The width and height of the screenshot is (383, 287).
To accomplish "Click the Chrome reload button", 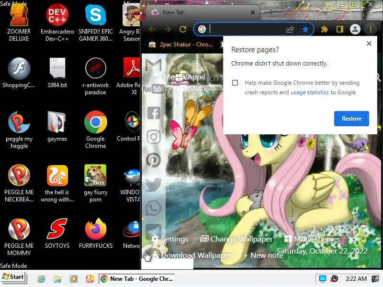I will (x=183, y=29).
